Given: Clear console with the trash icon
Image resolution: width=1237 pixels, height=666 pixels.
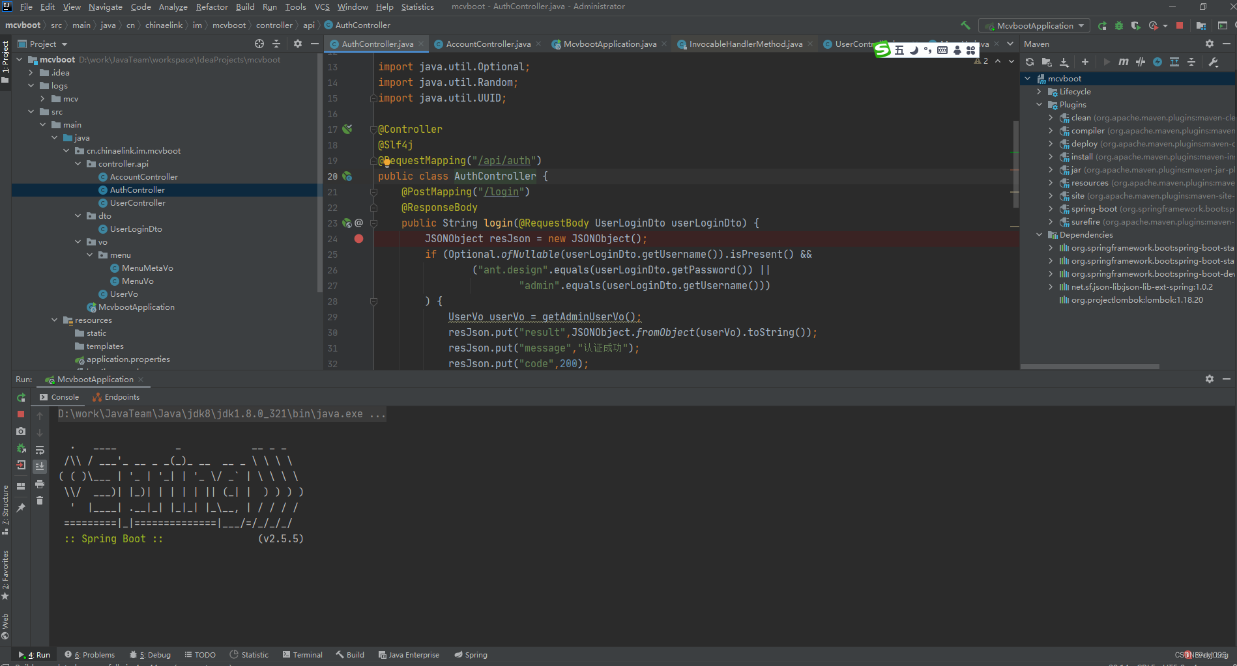Looking at the screenshot, I should click(40, 500).
